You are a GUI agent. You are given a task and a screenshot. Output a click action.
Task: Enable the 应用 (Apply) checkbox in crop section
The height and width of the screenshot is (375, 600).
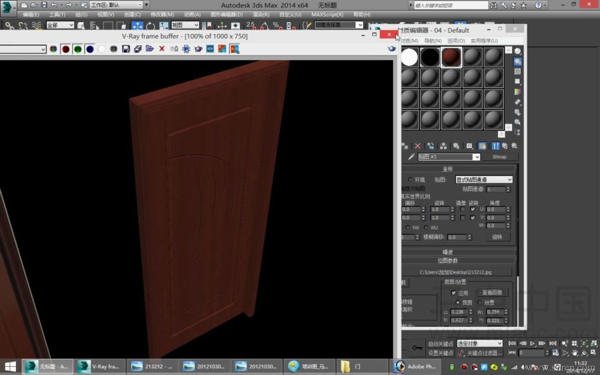tap(454, 293)
